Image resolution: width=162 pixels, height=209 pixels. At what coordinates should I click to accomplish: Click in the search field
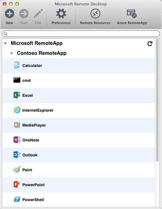point(81,34)
